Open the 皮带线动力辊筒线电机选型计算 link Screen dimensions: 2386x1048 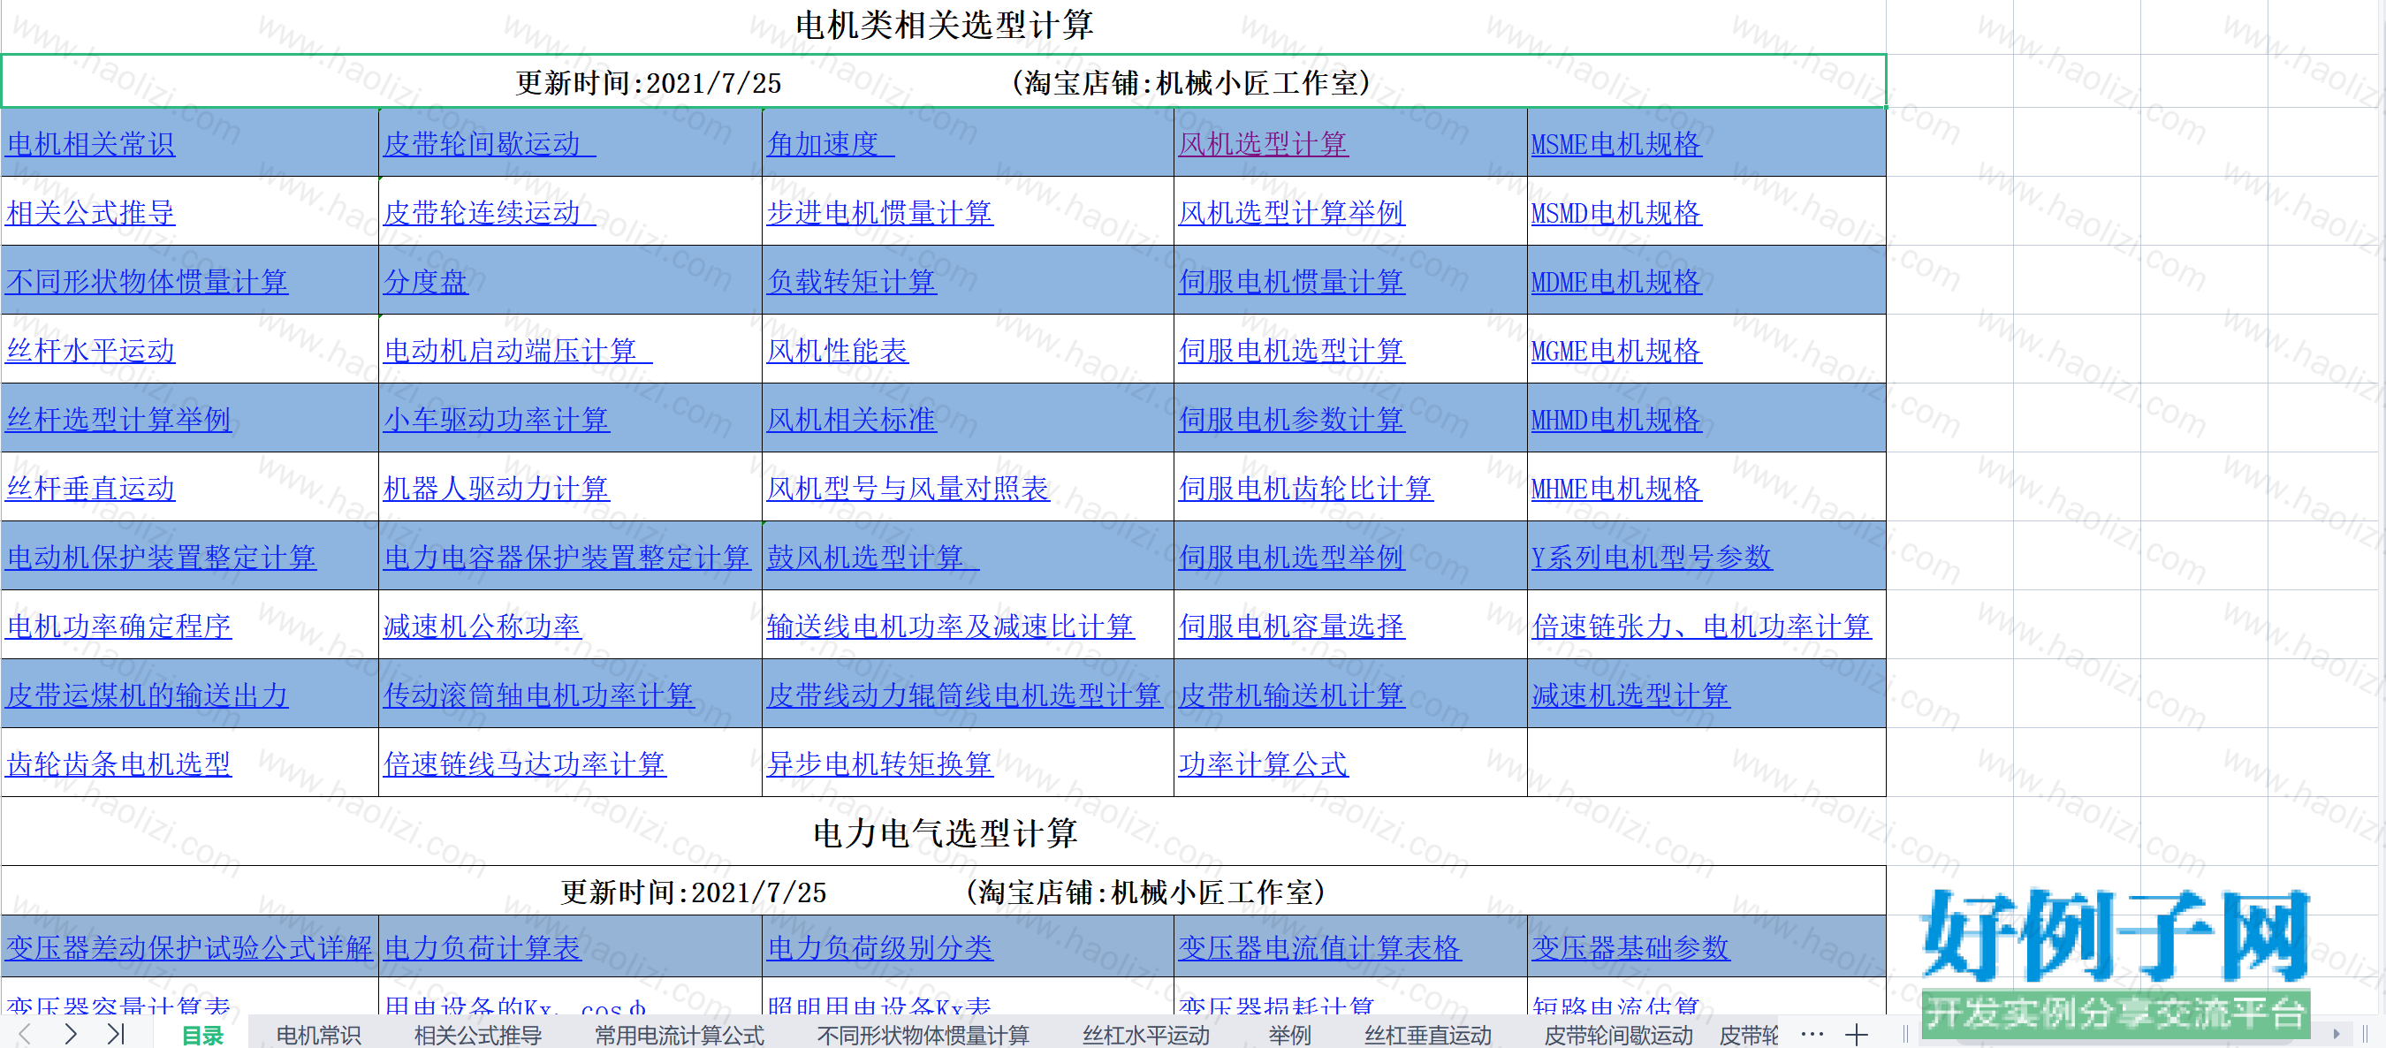pos(964,695)
